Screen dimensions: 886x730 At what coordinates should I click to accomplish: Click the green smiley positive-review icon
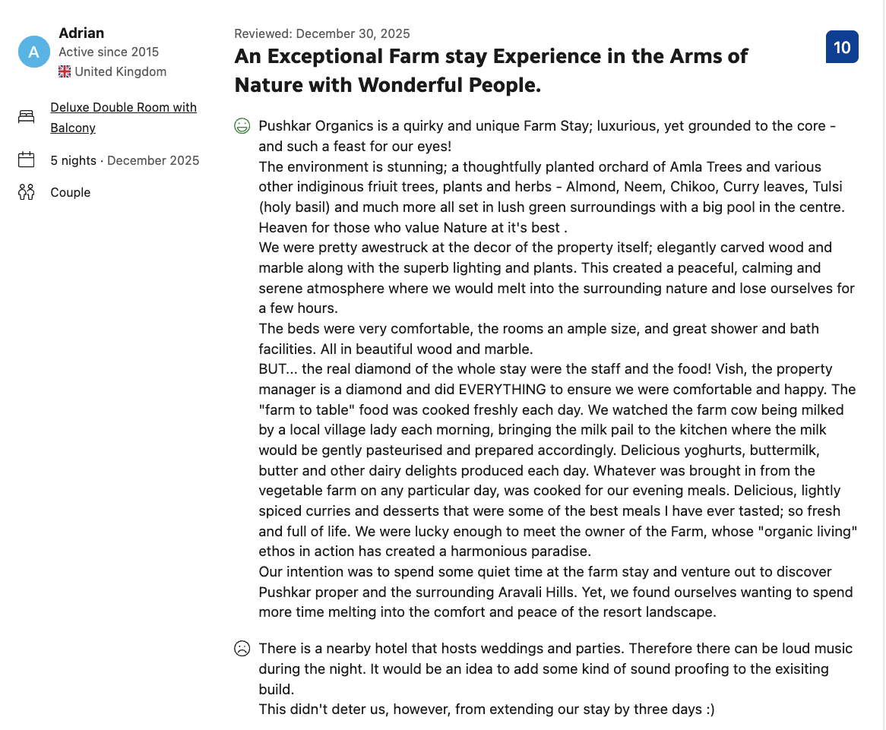[x=242, y=126]
